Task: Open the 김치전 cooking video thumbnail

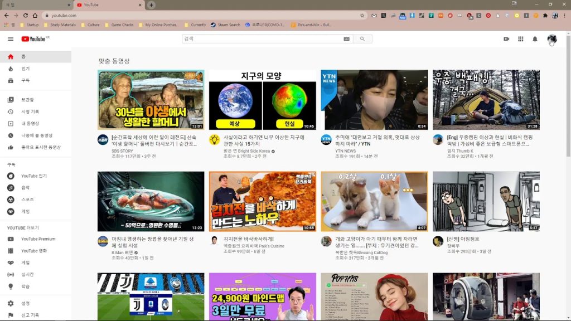Action: point(262,201)
